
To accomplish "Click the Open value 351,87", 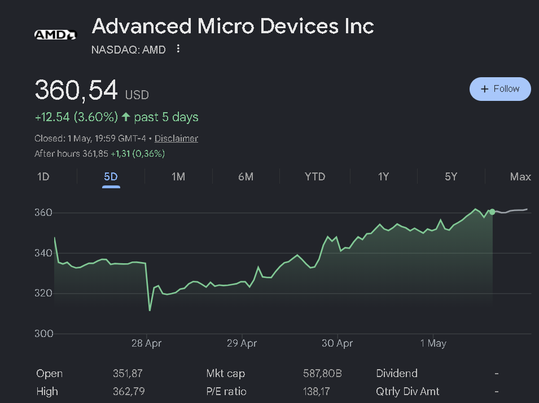I will click(128, 373).
